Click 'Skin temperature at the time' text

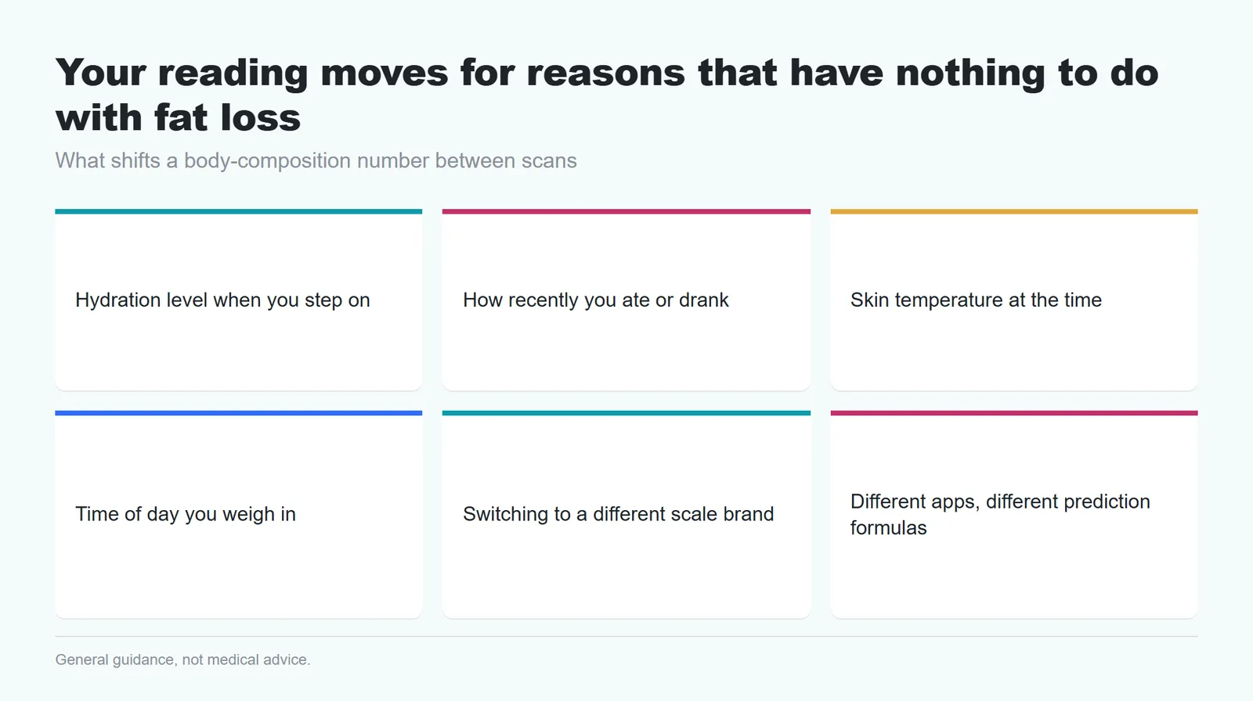coord(976,300)
